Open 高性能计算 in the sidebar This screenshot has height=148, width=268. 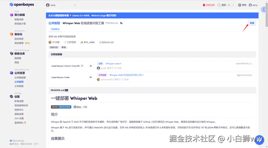[20, 24]
